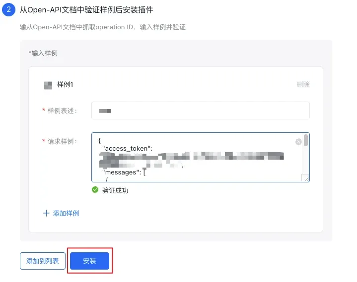The image size is (357, 282).
Task: Click the green 验证成功 check icon
Action: click(x=95, y=190)
